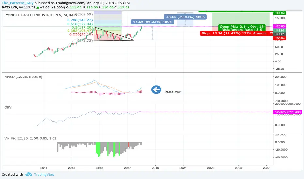
Task: Click the magenta 120.63 price tag
Action: [x=280, y=26]
